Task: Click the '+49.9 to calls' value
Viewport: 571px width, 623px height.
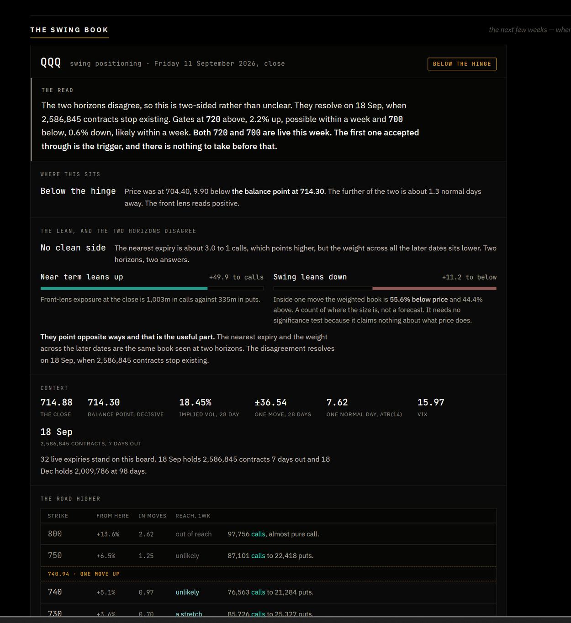Action: click(x=236, y=277)
